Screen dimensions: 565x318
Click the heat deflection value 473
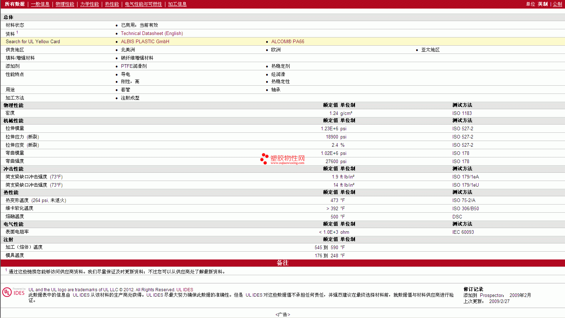point(334,200)
